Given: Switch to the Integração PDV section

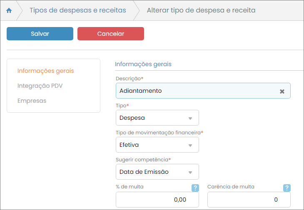Looking at the screenshot, I should 40,86.
